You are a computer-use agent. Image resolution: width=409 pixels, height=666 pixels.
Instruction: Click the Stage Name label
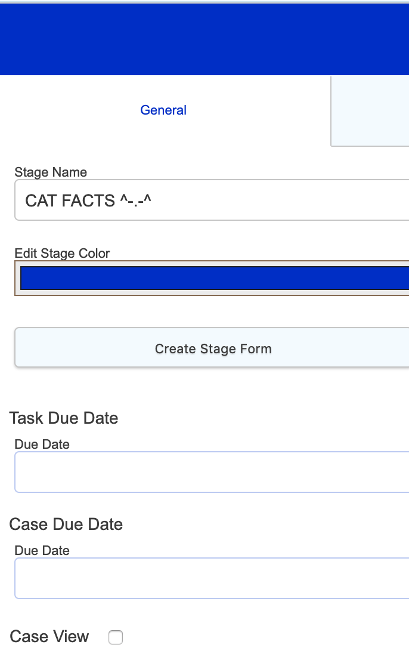51,172
